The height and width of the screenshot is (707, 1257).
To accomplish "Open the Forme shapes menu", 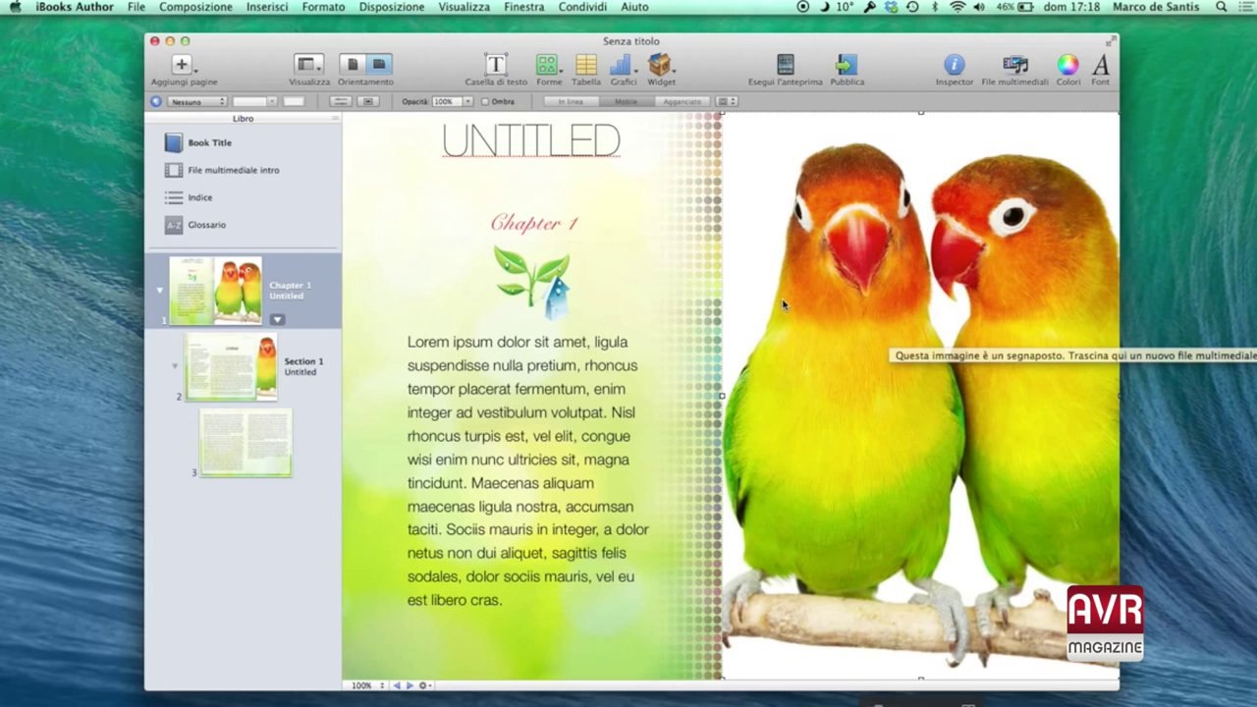I will click(548, 65).
